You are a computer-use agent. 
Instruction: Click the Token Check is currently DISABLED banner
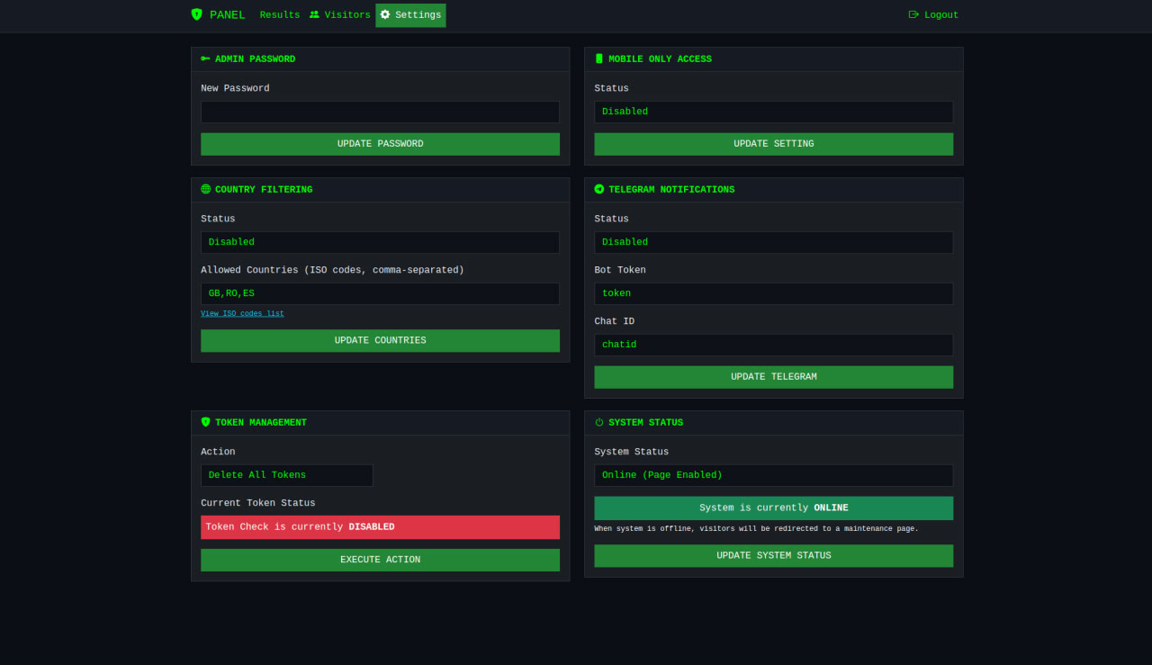tap(380, 527)
